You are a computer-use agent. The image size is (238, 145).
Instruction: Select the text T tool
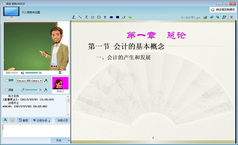[x=105, y=17]
